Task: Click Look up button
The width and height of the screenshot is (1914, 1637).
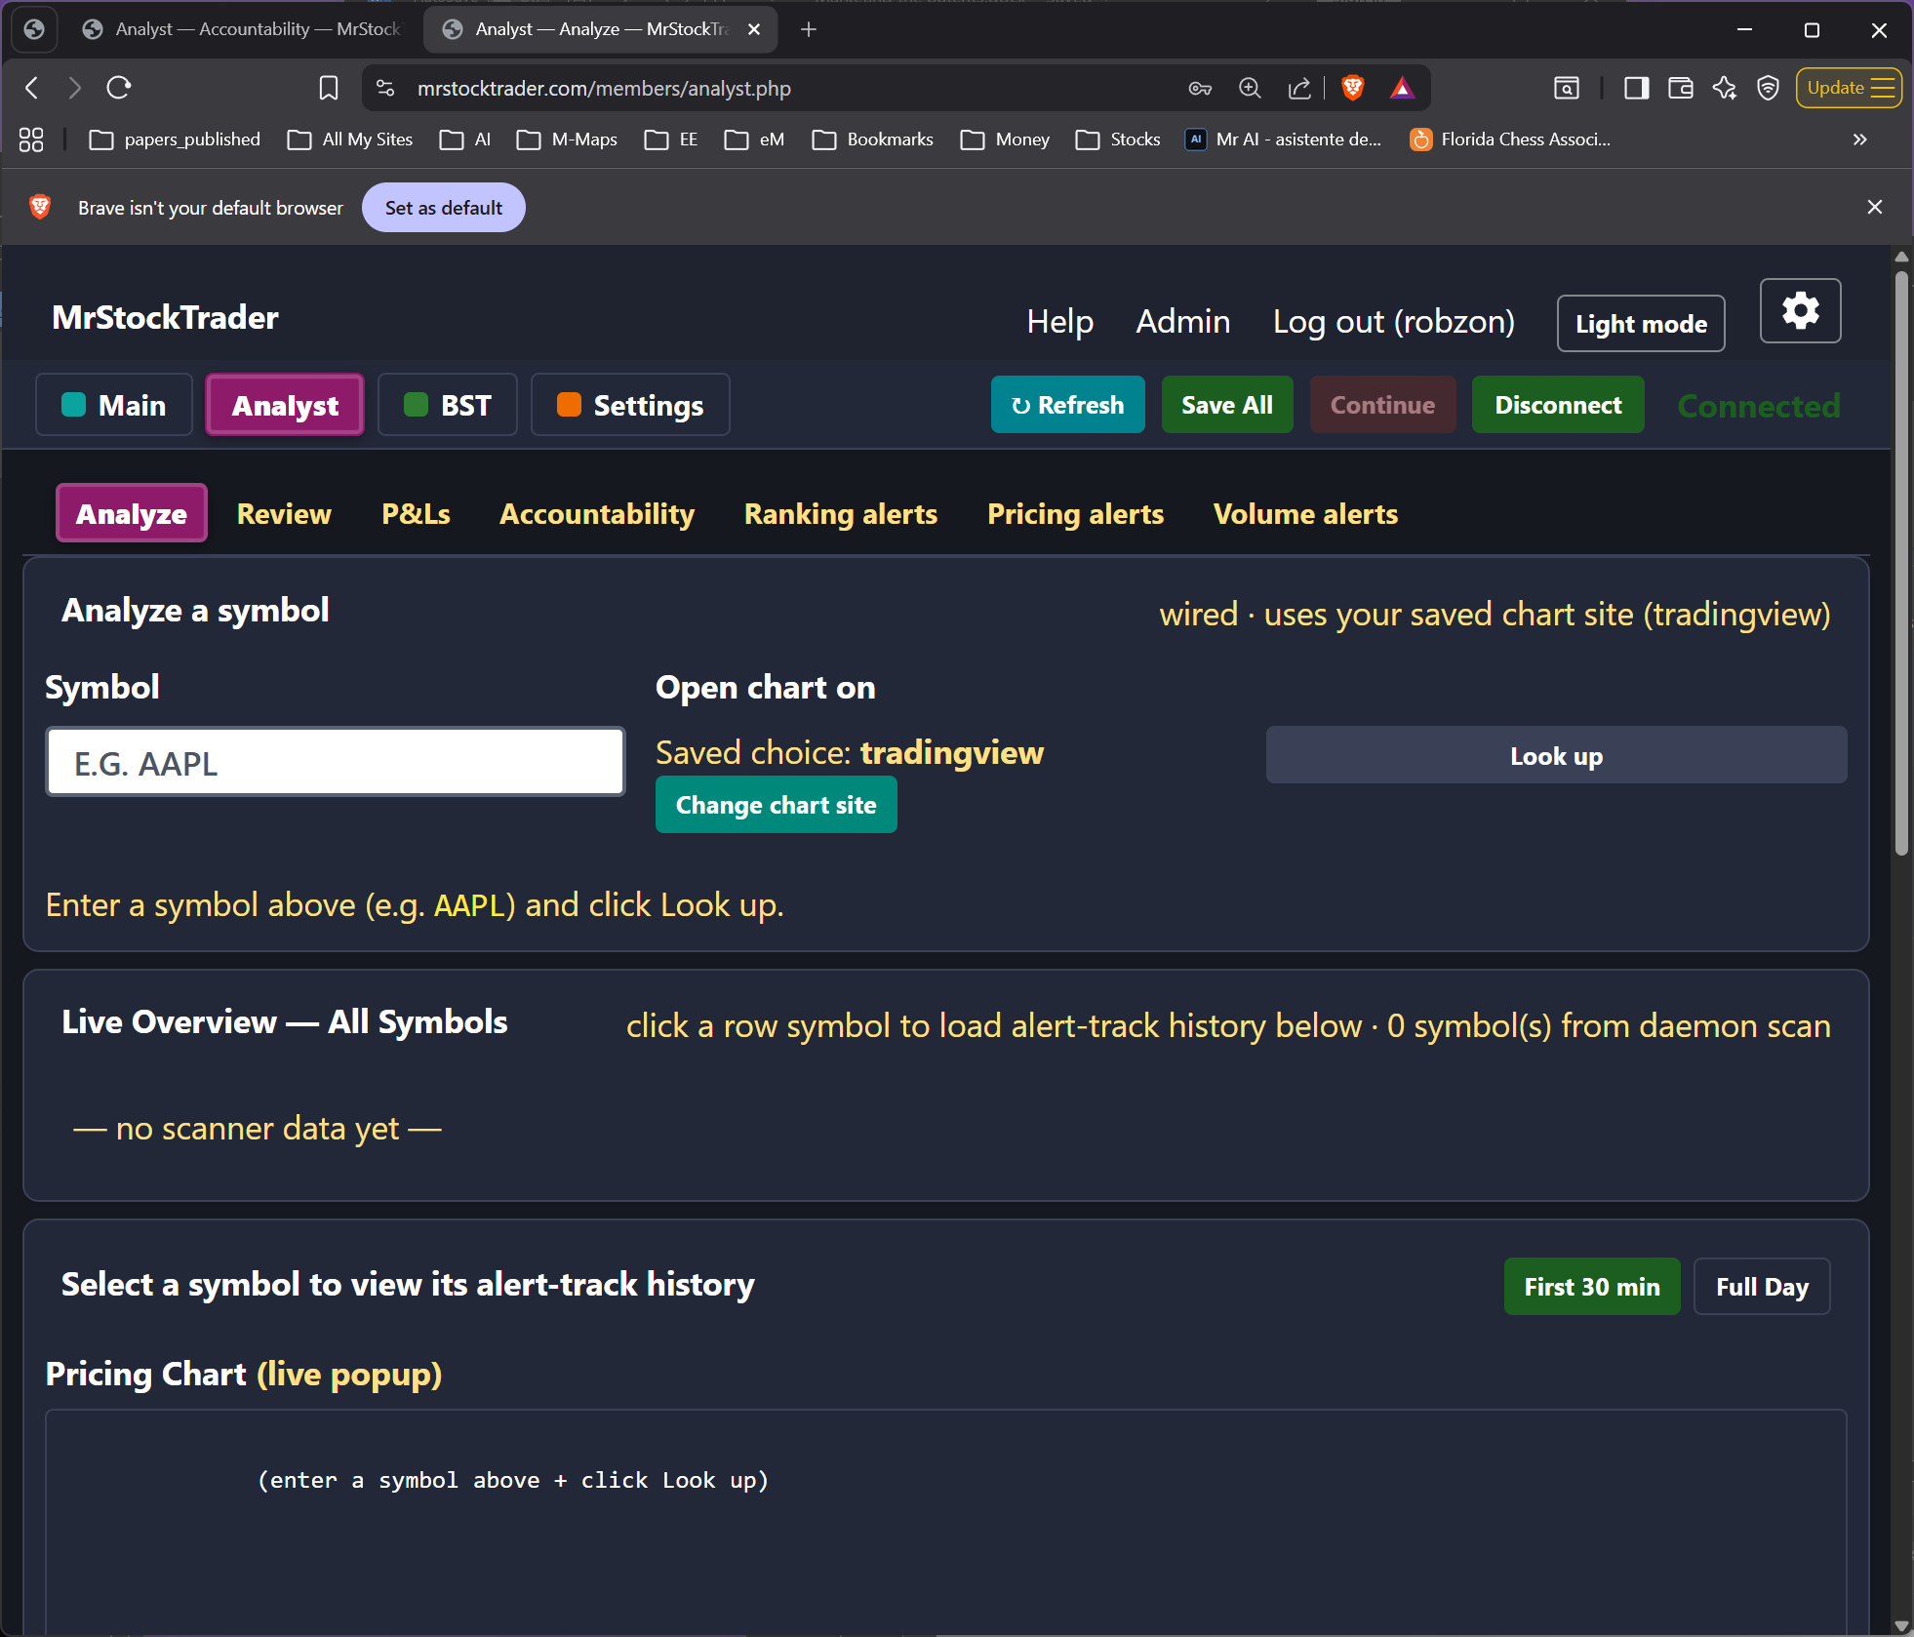Action: (1556, 755)
